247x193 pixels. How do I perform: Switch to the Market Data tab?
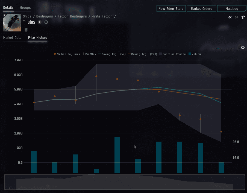[12, 38]
